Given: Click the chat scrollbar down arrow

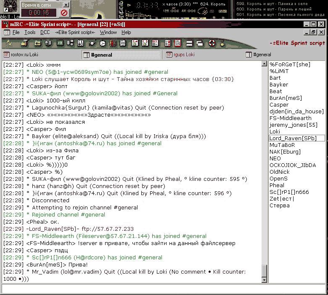Looking at the screenshot, I should (x=264, y=280).
